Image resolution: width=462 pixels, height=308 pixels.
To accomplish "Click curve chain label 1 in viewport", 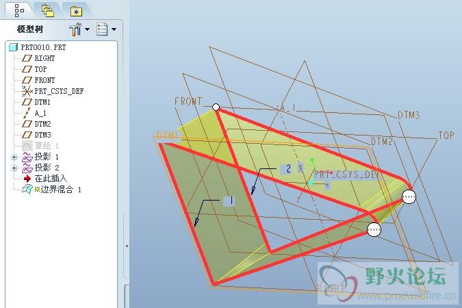I will tap(229, 201).
